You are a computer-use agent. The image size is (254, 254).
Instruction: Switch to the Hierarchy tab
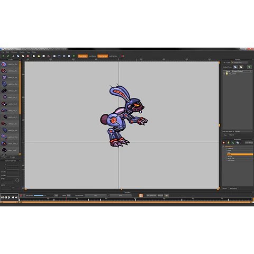4,157
